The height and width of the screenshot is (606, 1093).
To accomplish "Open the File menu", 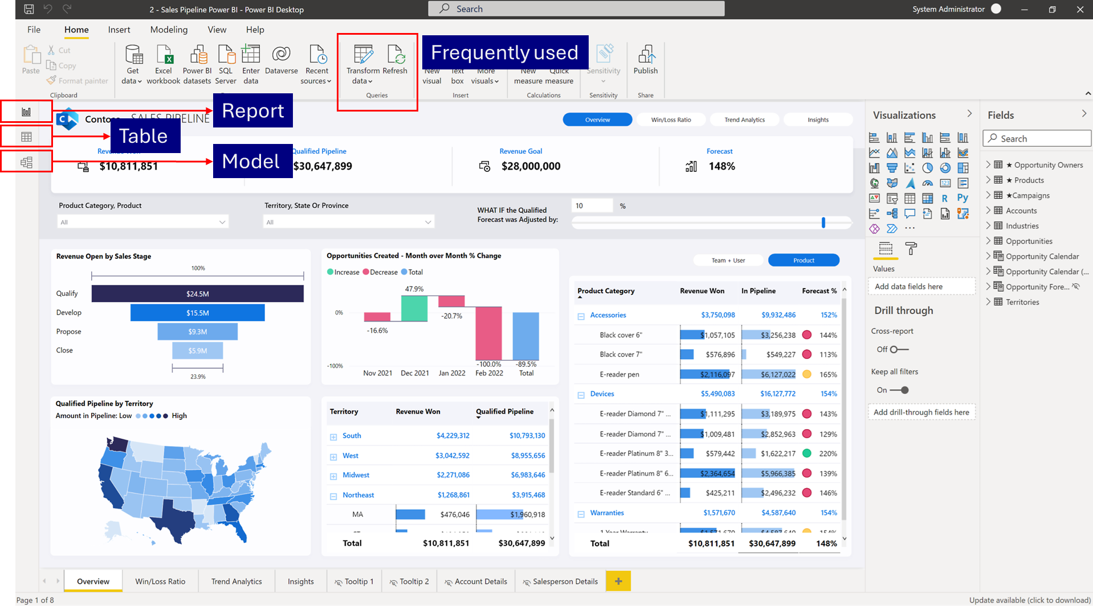I will [x=34, y=30].
